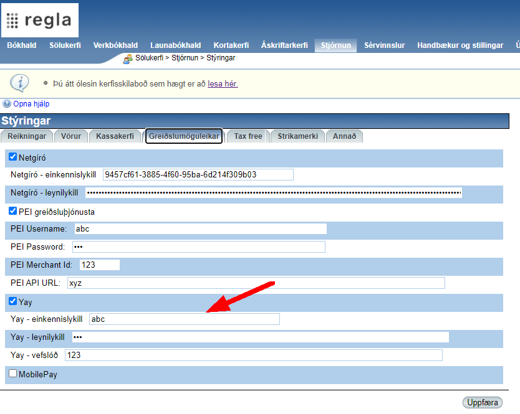Click the info icon in notification bar
The height and width of the screenshot is (414, 520).
(x=19, y=83)
